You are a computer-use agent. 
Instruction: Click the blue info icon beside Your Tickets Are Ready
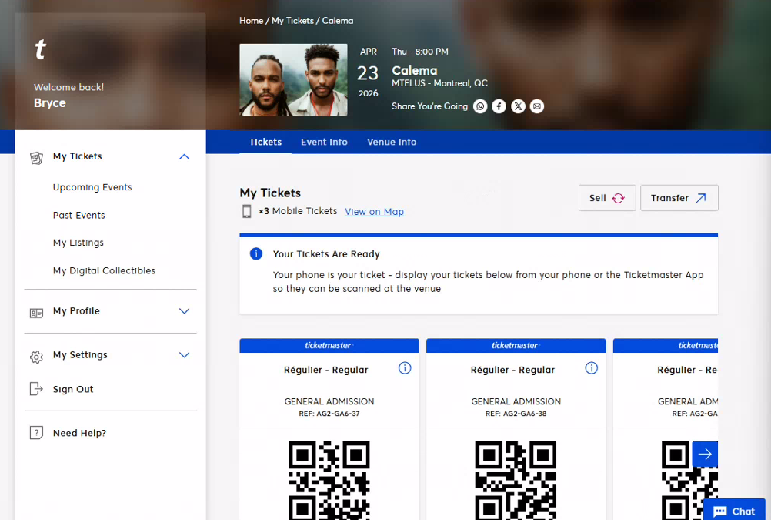[256, 253]
